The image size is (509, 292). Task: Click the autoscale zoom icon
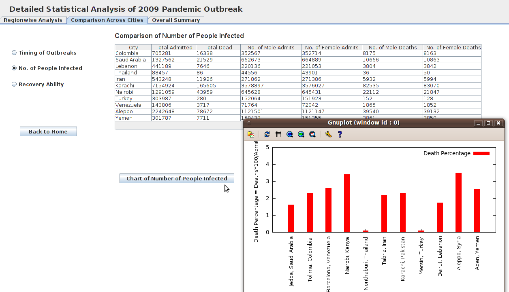pyautogui.click(x=312, y=134)
